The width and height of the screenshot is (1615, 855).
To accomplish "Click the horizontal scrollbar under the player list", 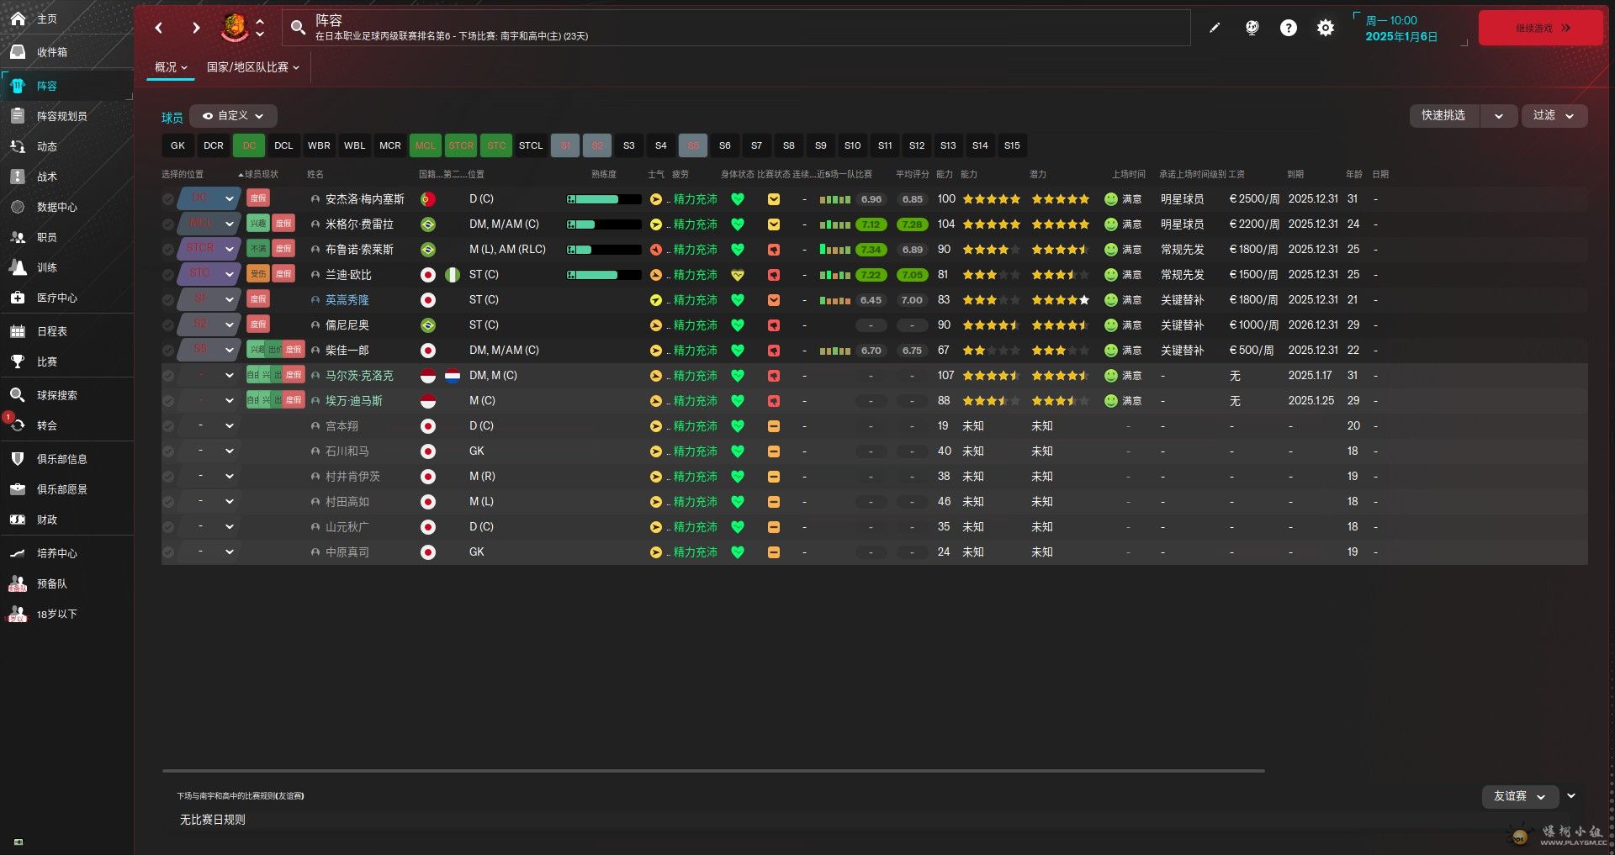I will coord(713,770).
